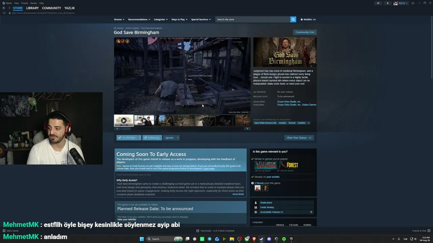Click the second friend avatar wanting this game

click(x=265, y=188)
